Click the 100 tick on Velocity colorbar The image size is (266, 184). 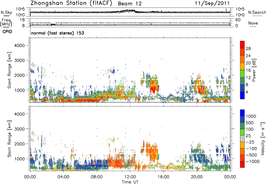250,129
